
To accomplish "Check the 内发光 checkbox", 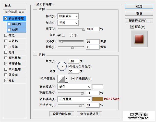I will 6,46.
